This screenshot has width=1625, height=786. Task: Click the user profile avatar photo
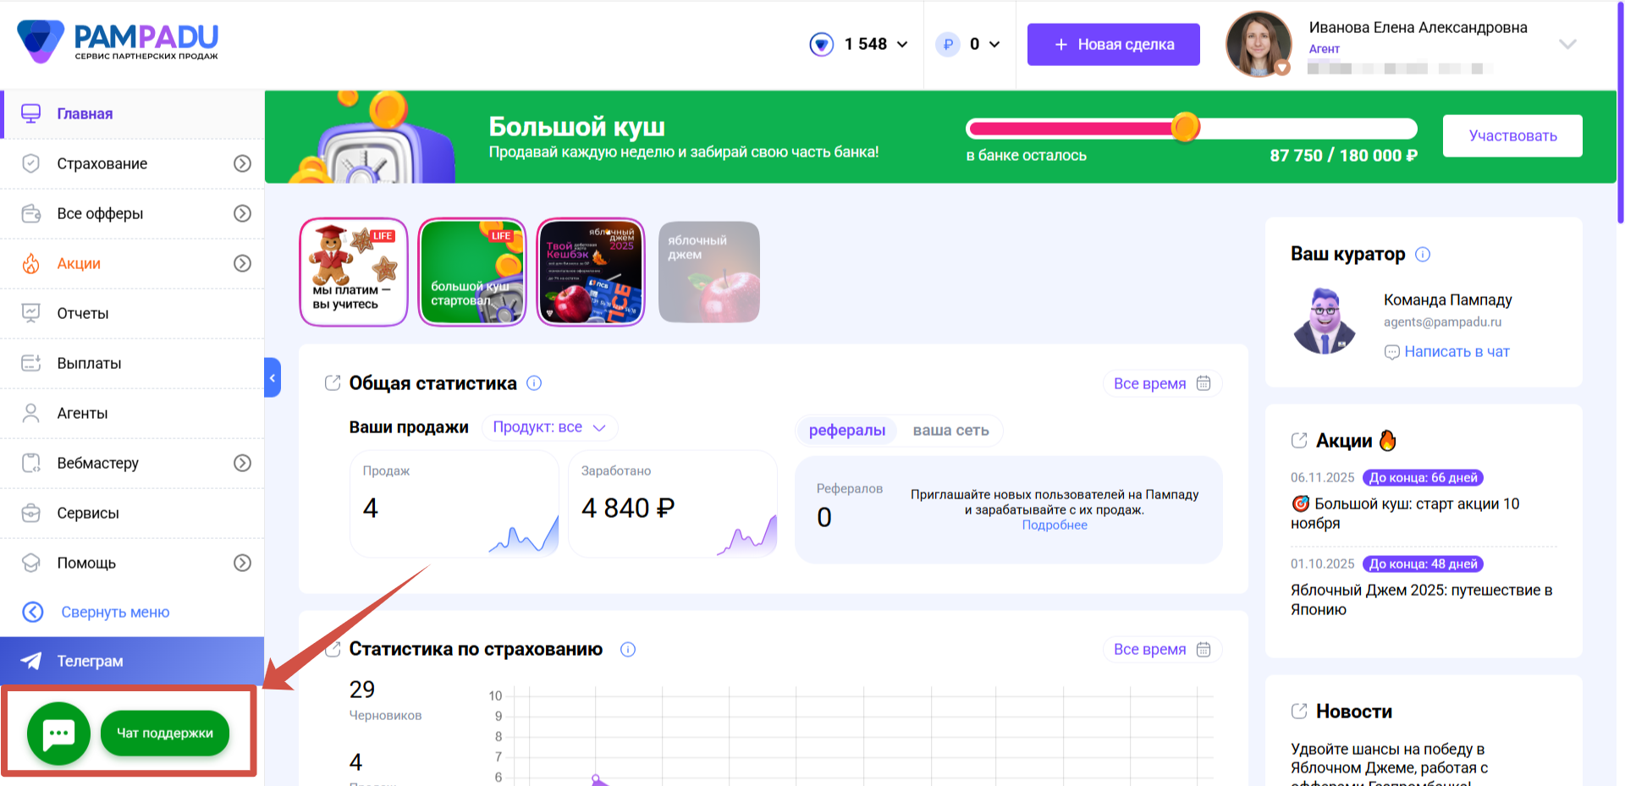tap(1259, 44)
